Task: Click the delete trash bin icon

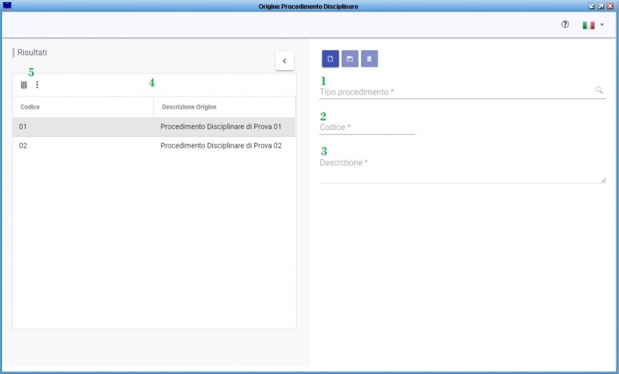Action: point(369,58)
